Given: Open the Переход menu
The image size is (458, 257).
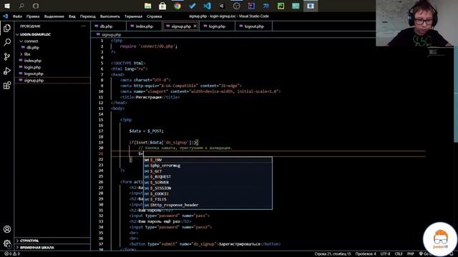Looking at the screenshot, I should coord(88,16).
